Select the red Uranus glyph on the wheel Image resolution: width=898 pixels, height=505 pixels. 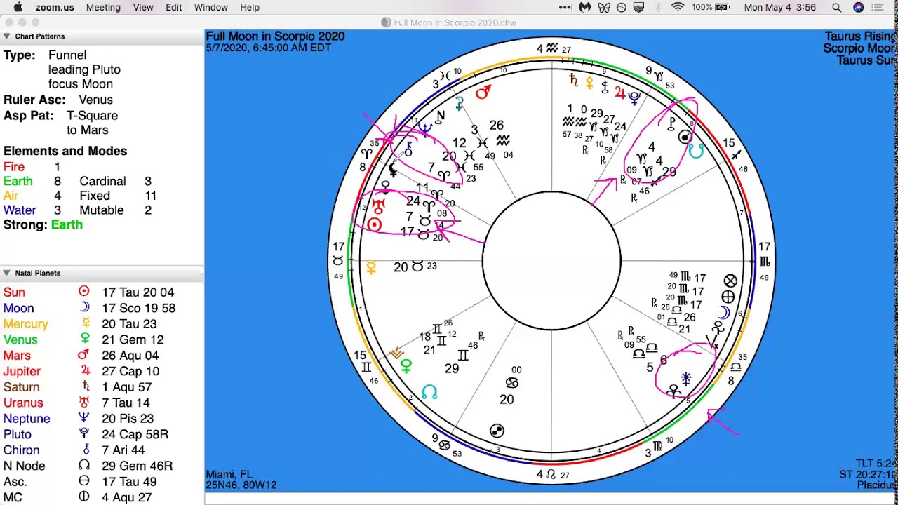[378, 206]
